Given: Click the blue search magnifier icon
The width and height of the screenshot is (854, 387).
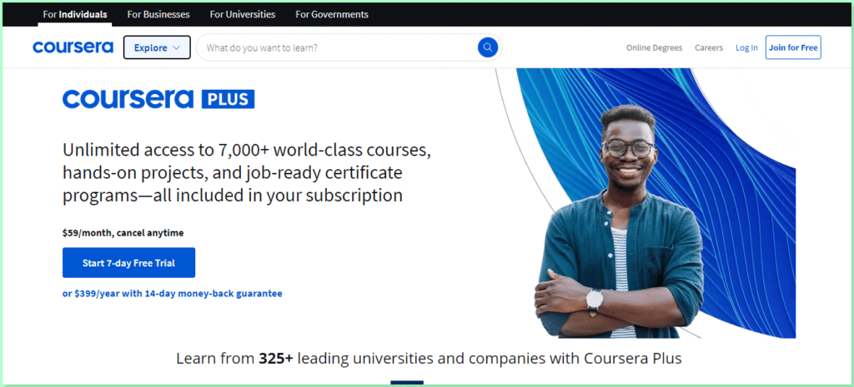Looking at the screenshot, I should tap(487, 47).
